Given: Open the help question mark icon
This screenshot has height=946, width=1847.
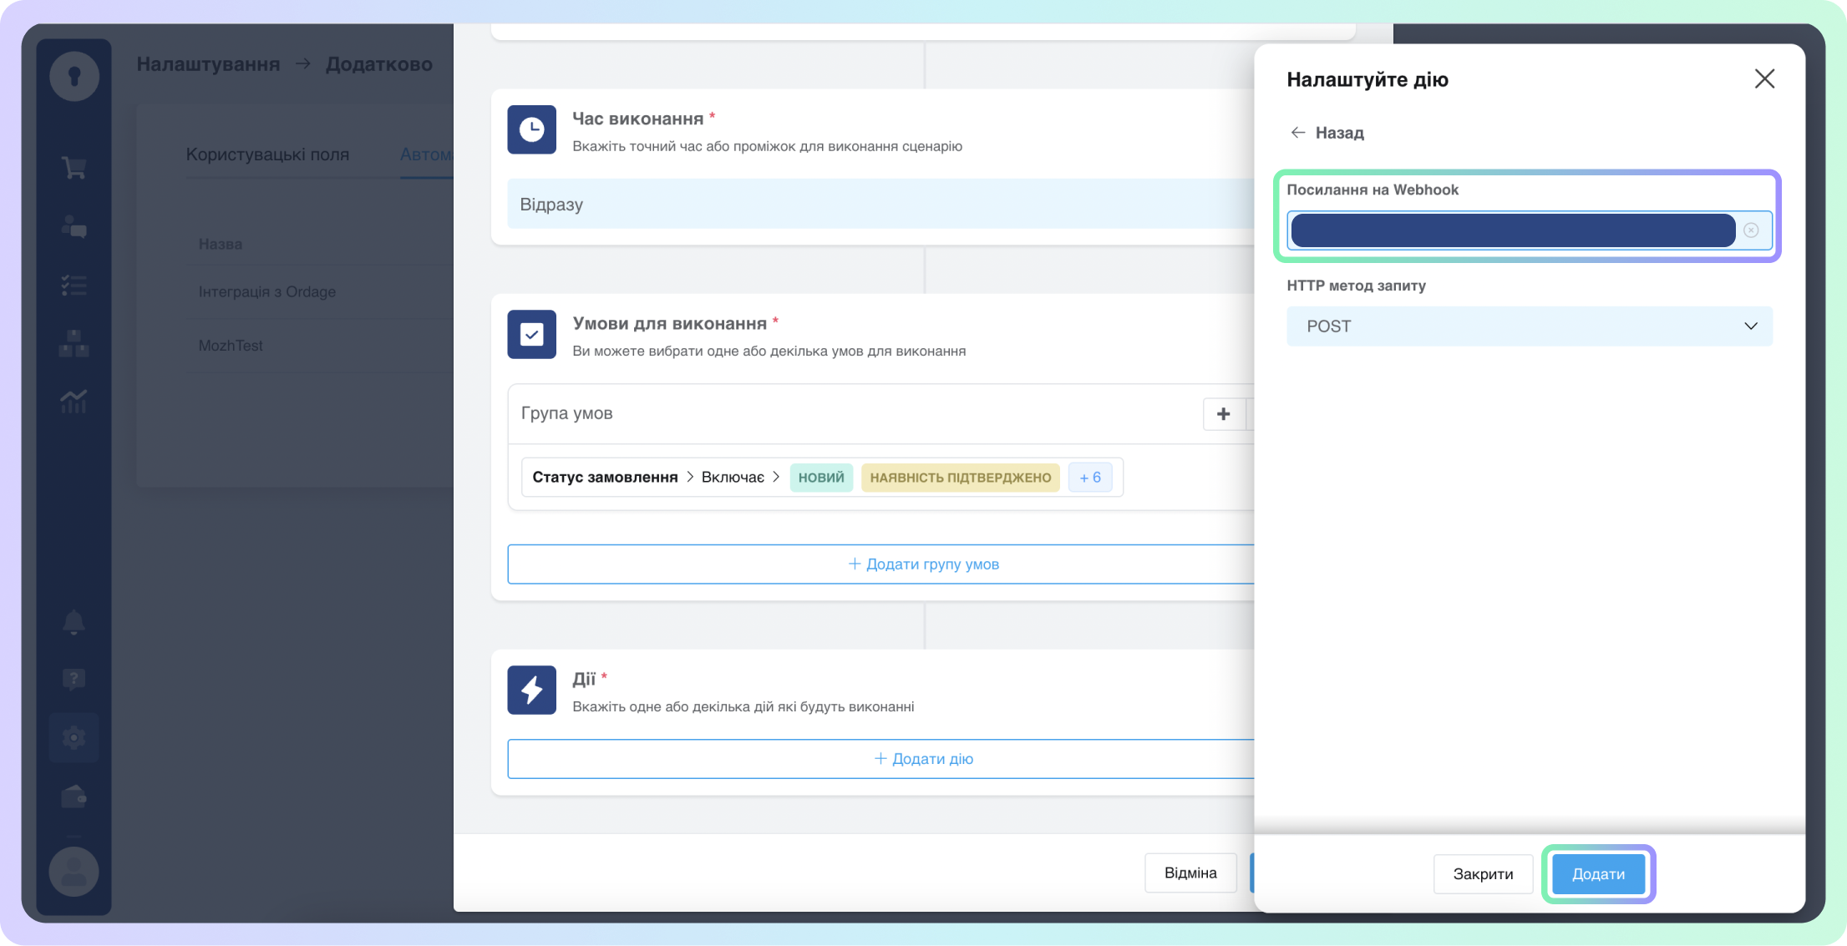Looking at the screenshot, I should [74, 679].
